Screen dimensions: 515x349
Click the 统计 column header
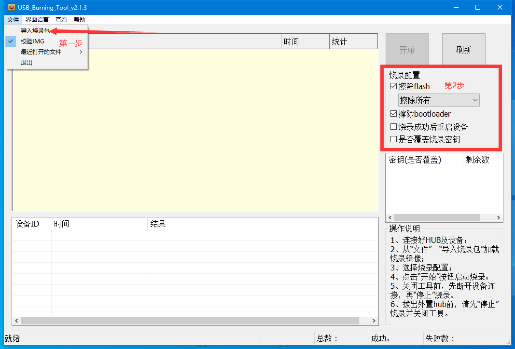353,42
